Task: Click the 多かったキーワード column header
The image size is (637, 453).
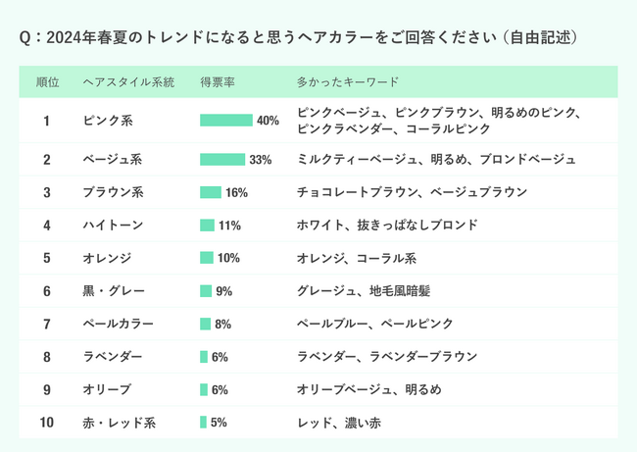Action: point(348,82)
